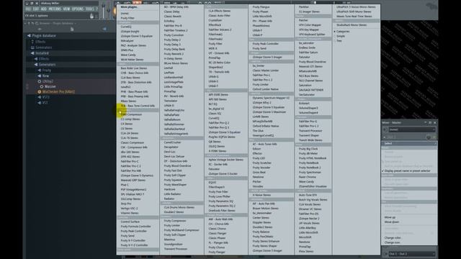461x259 pixels.
Task: Load Fruity Reeverb 2 effect
Action: 174,54
